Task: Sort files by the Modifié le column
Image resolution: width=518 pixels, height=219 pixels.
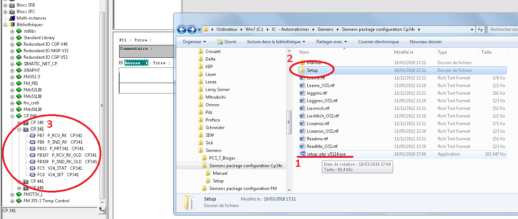Action: [x=403, y=52]
